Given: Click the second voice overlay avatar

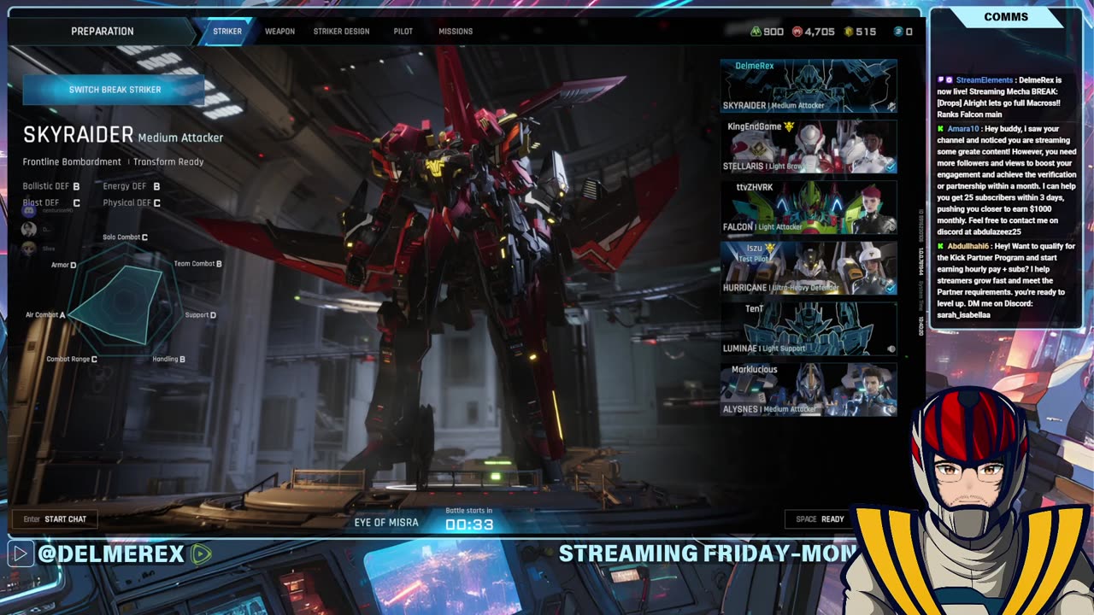Looking at the screenshot, I should [28, 229].
